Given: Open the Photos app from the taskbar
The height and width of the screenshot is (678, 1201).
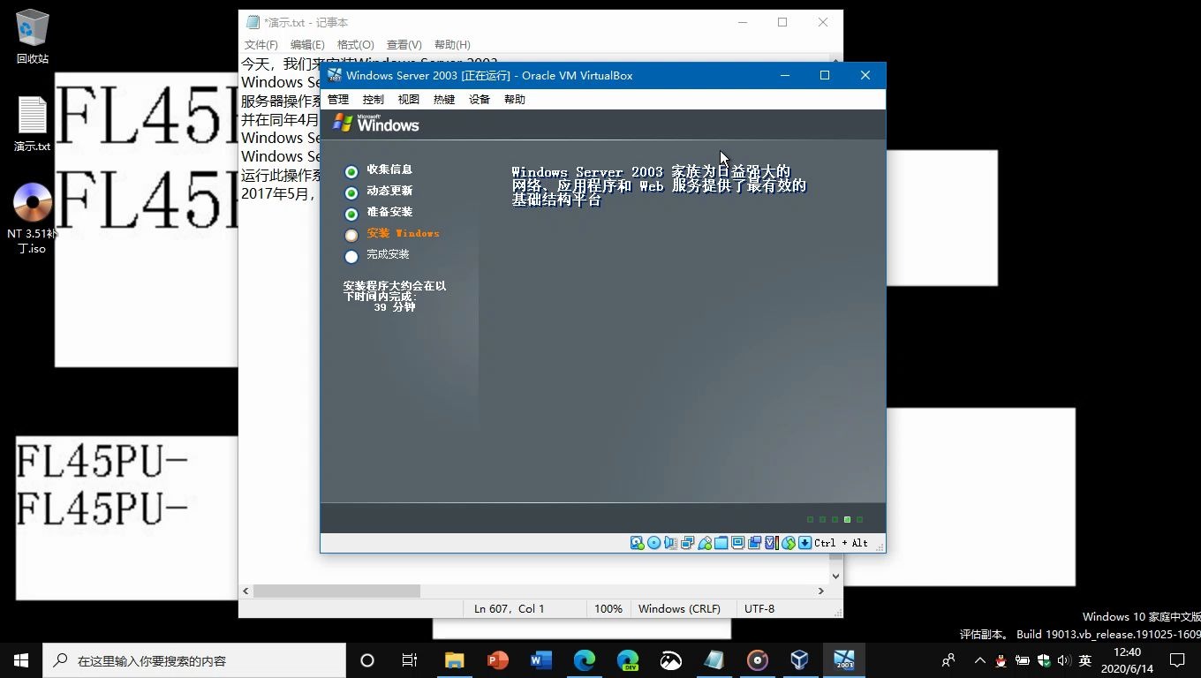Looking at the screenshot, I should pos(670,660).
